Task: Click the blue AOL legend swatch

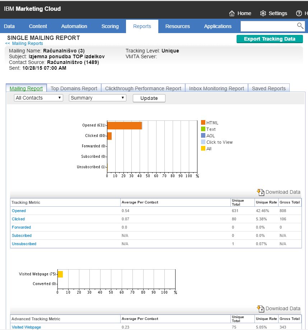Action: pyautogui.click(x=203, y=135)
